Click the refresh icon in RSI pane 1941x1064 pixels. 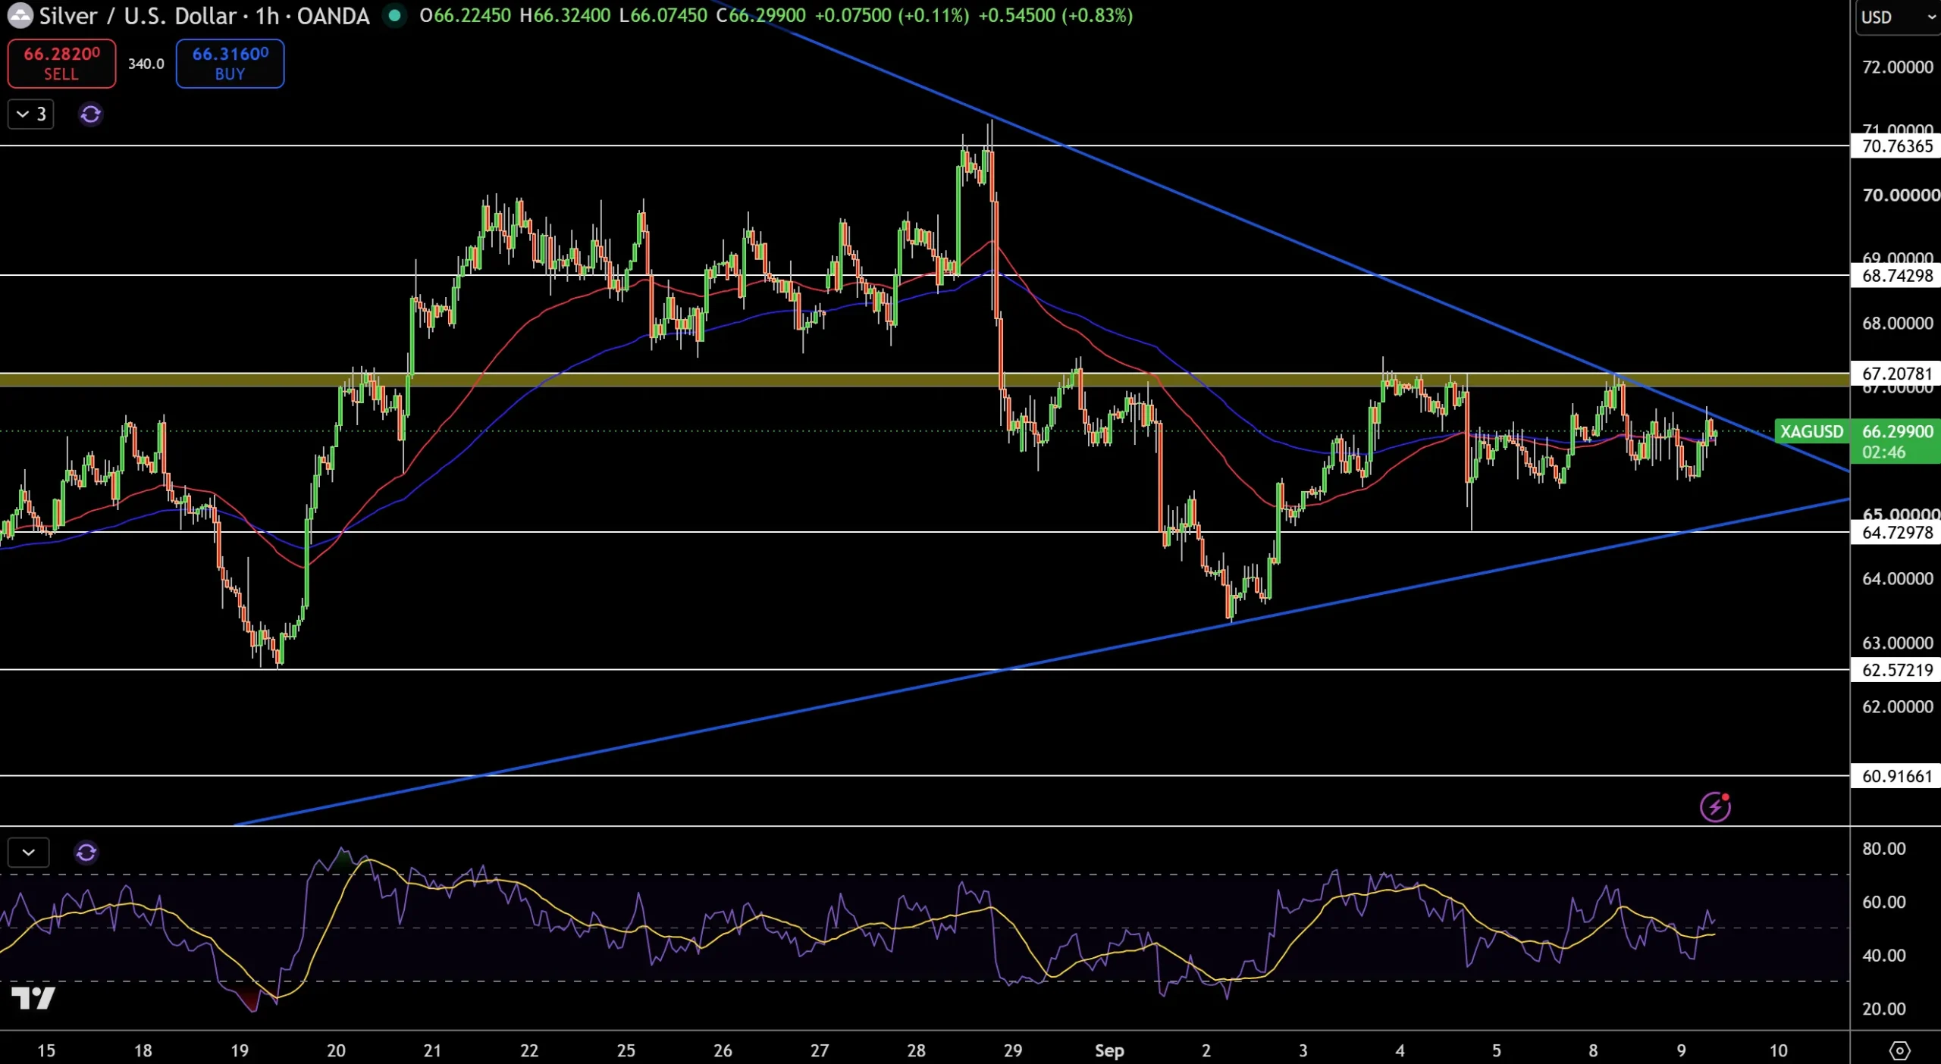pos(86,853)
